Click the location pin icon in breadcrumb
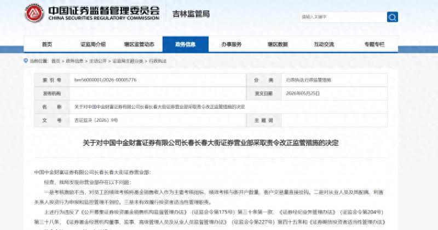This screenshot has height=230, width=438. (x=26, y=61)
